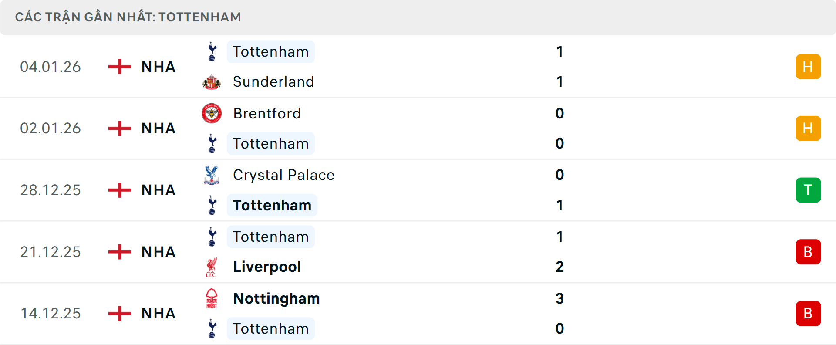Click the NHA league label on the 02.01.26 row

point(158,128)
